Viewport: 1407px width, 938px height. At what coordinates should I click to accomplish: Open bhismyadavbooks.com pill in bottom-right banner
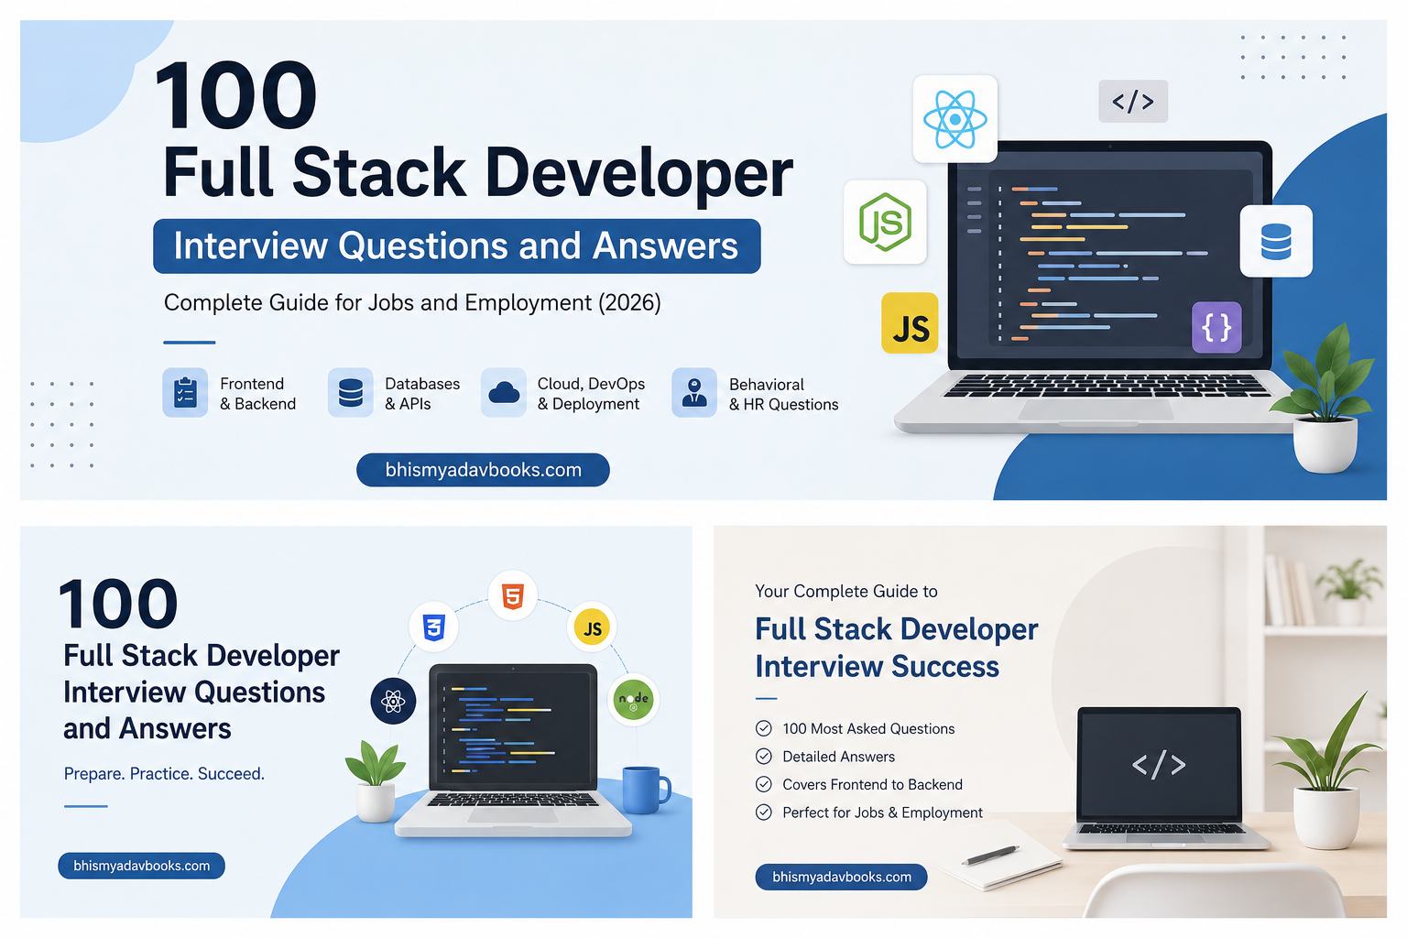pos(841,877)
